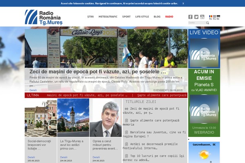Open the Facebook page icon
This screenshot has width=245, height=163.
pos(190,17)
